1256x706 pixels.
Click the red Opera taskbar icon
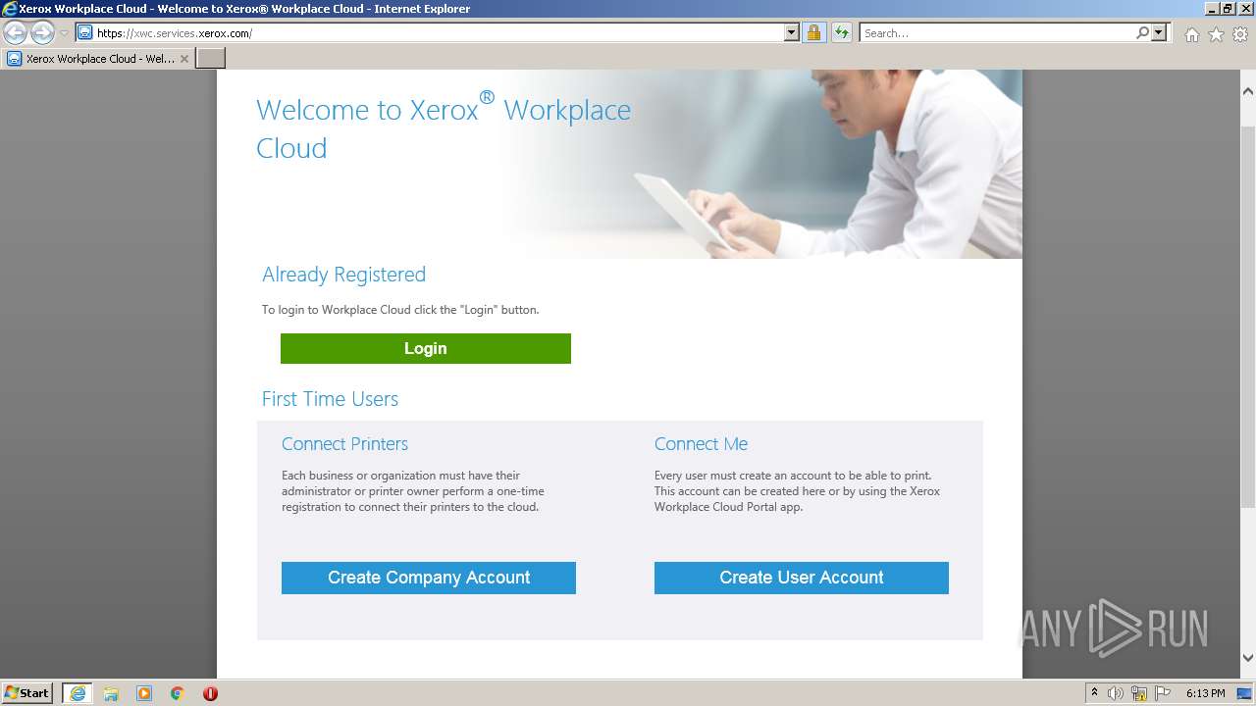(210, 693)
